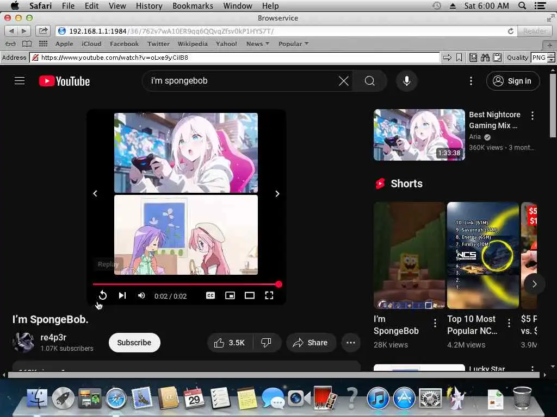Image resolution: width=557 pixels, height=417 pixels.
Task: Share the I'm SpongeBob video
Action: [310, 343]
